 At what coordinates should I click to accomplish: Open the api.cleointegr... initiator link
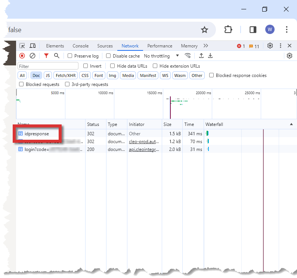click(x=144, y=149)
